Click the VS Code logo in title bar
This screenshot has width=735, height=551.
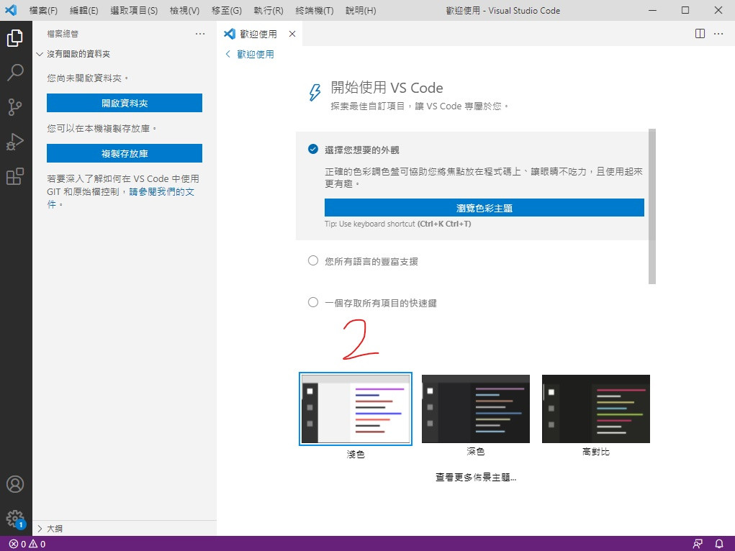pos(11,10)
